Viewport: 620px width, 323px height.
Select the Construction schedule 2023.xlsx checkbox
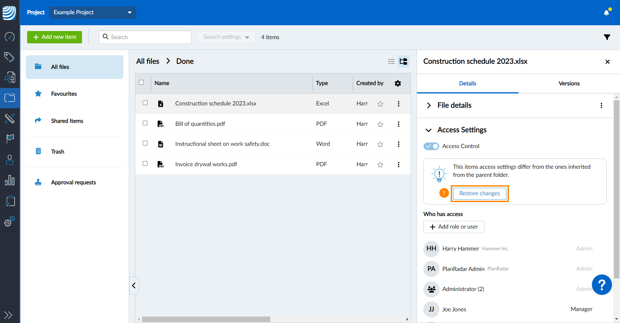145,103
